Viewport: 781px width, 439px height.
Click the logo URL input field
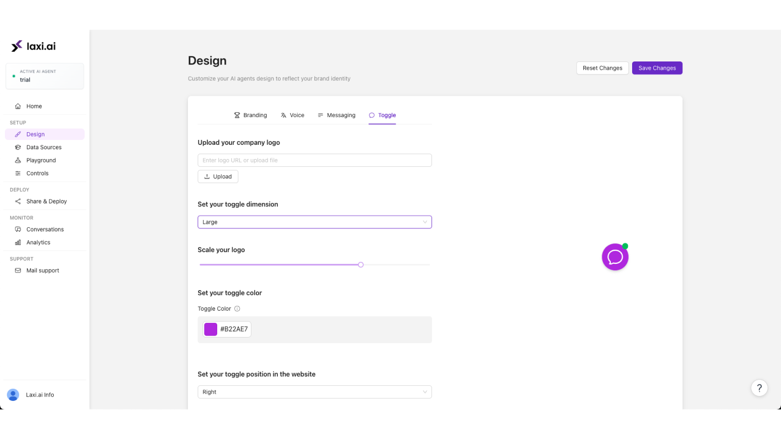point(315,160)
